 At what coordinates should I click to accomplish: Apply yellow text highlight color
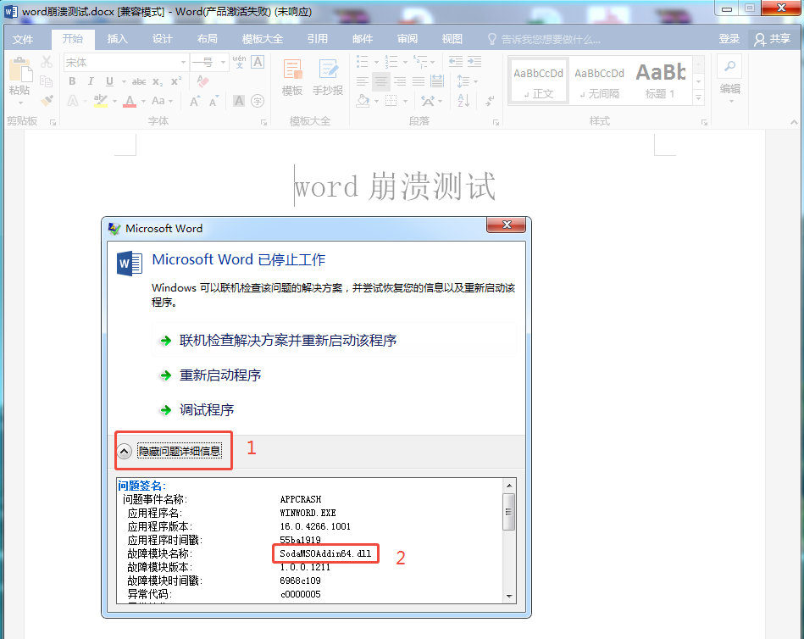[x=101, y=101]
